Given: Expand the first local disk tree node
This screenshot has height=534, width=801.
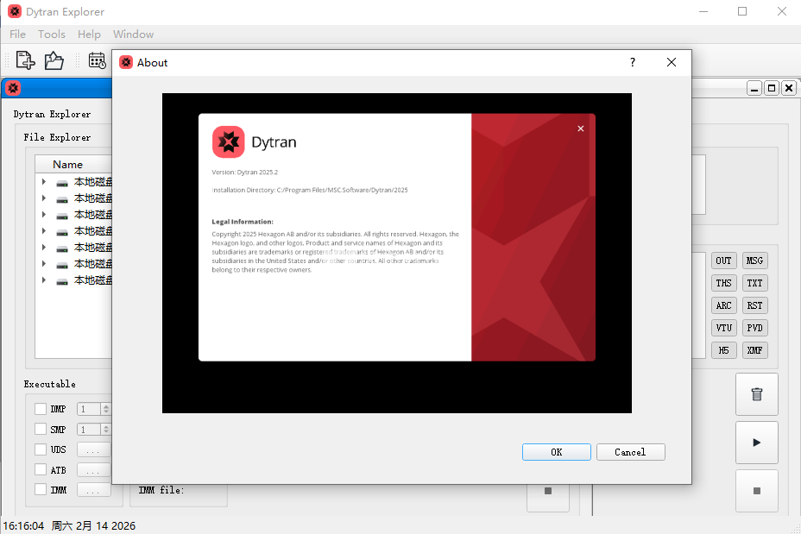Looking at the screenshot, I should pyautogui.click(x=44, y=182).
